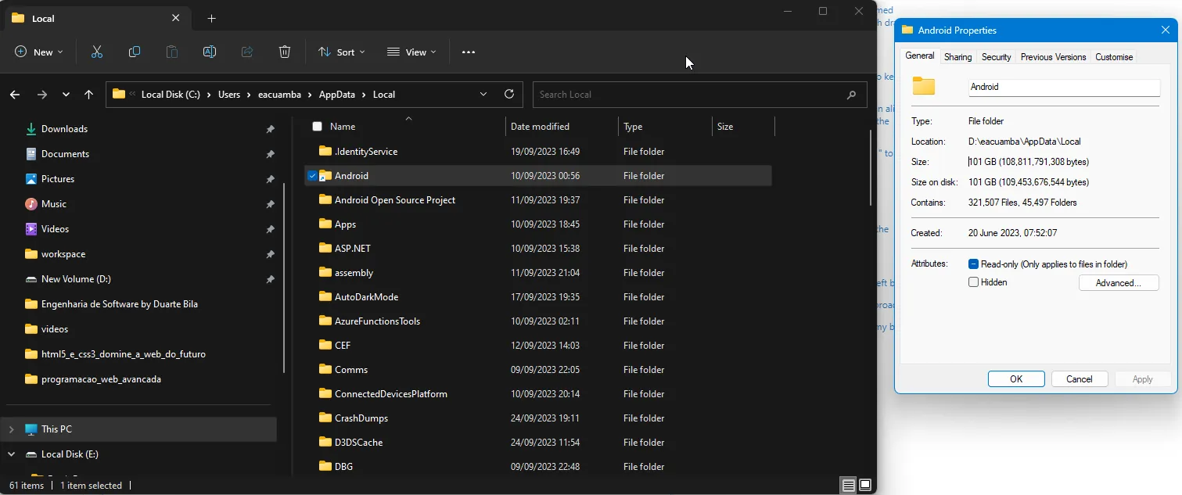
Task: Click the Cut scissors icon in toolbar
Action: [97, 52]
